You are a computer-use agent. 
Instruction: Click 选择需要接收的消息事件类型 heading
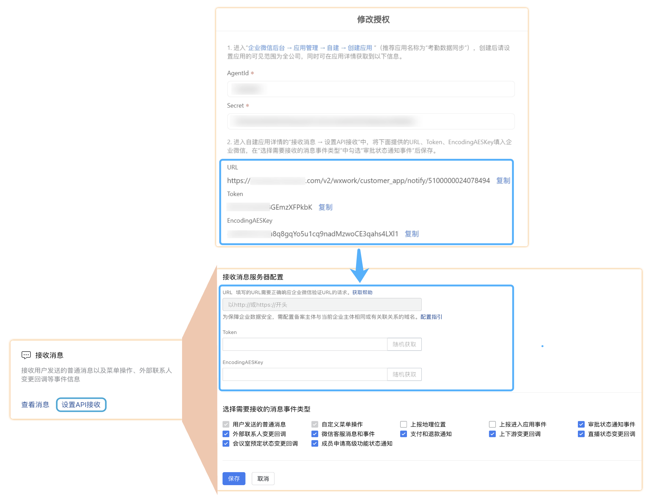pyautogui.click(x=266, y=409)
